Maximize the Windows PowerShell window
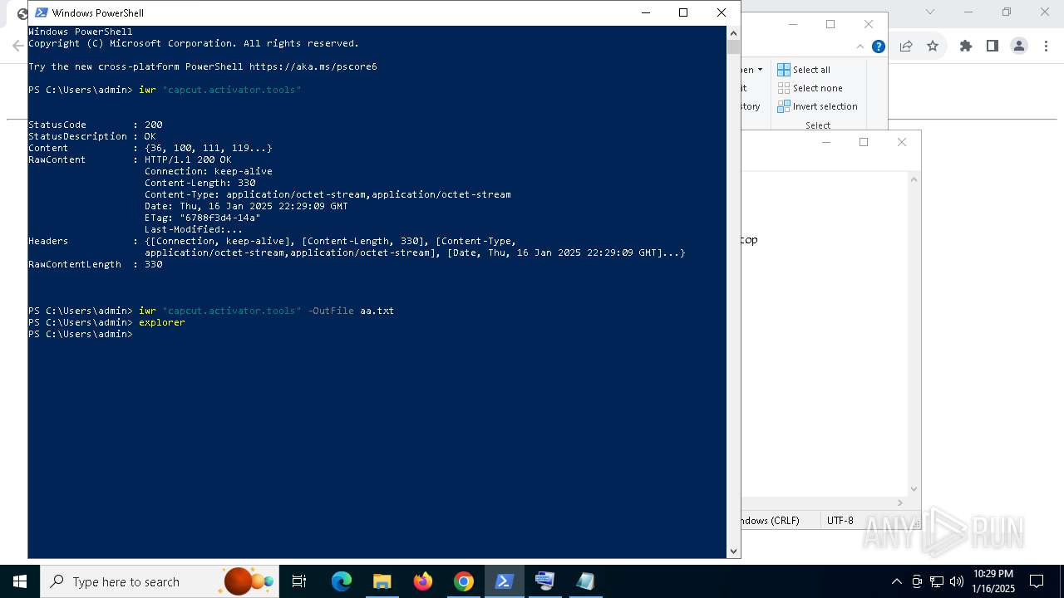 click(683, 12)
